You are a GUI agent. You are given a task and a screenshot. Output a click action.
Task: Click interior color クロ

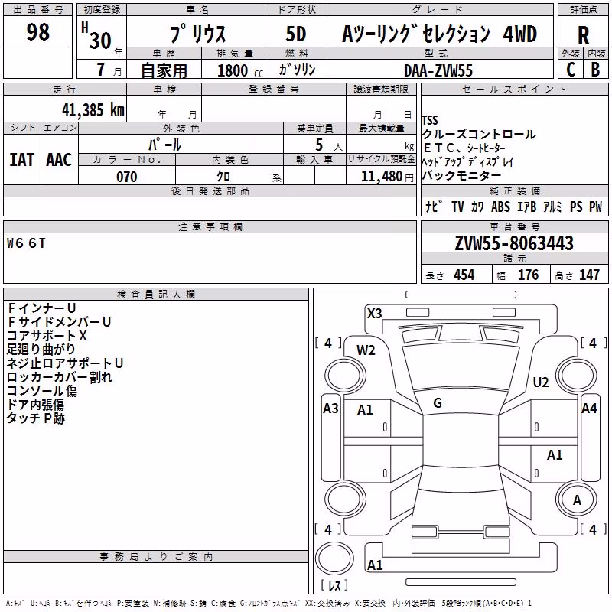tap(223, 177)
